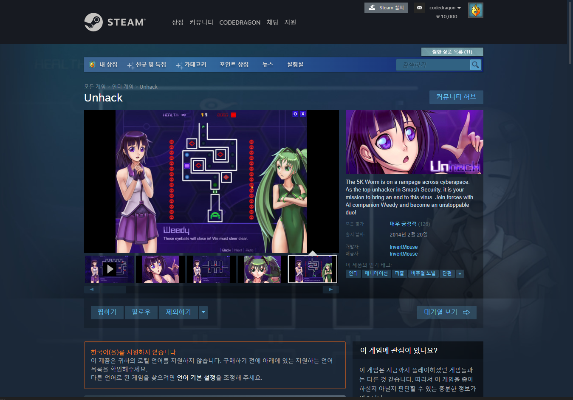Screen dimensions: 573x400
Task: Play the video trailer thumbnail
Action: (109, 269)
